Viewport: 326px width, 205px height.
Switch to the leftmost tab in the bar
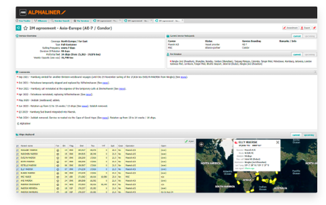pos(23,21)
